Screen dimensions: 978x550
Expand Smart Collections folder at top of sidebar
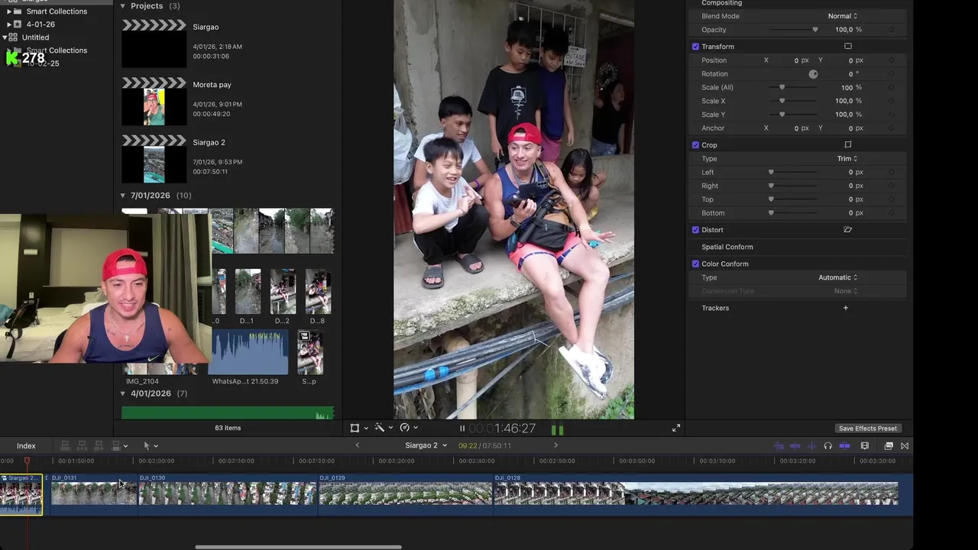(x=9, y=11)
